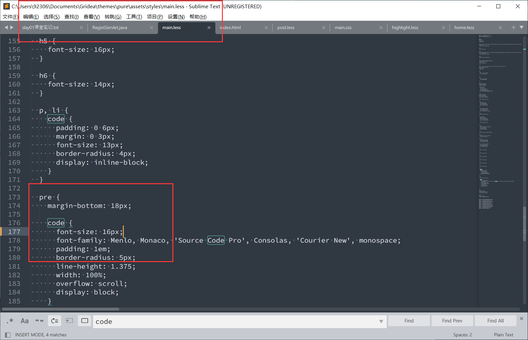Viewport: 528px width, 340px height.
Task: Switch to home.less tab
Action: 464,27
